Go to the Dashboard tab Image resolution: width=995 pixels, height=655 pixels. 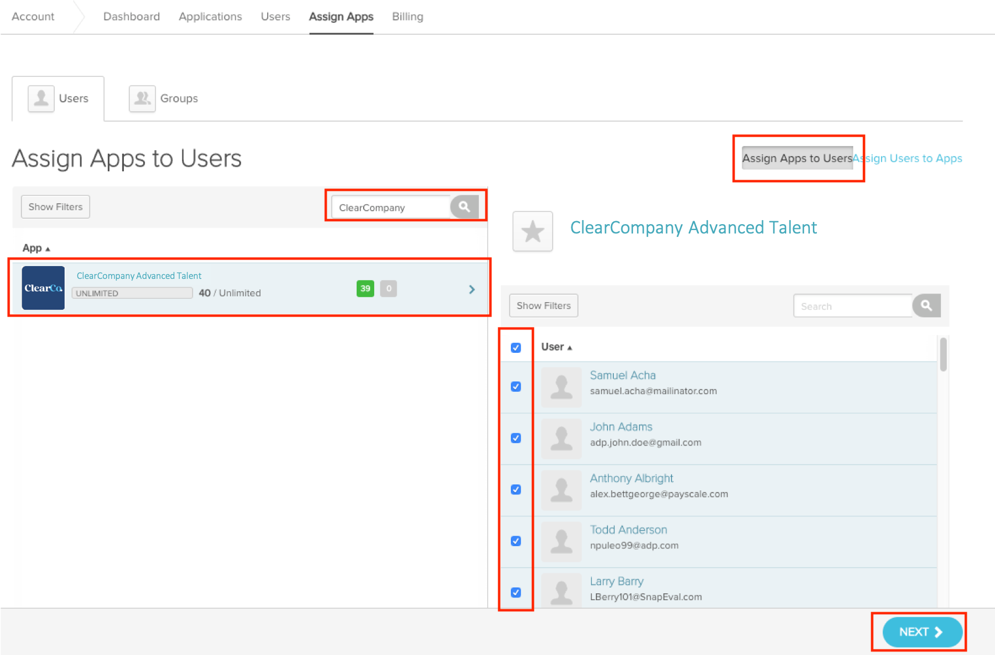pos(132,16)
